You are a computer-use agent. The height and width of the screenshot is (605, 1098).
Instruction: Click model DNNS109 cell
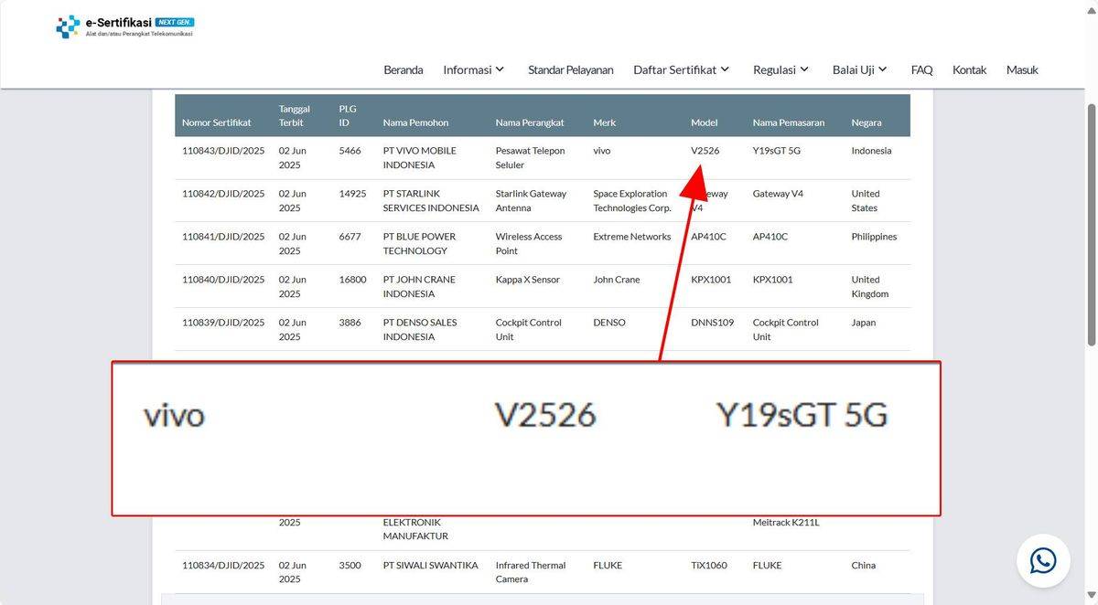[x=713, y=323]
